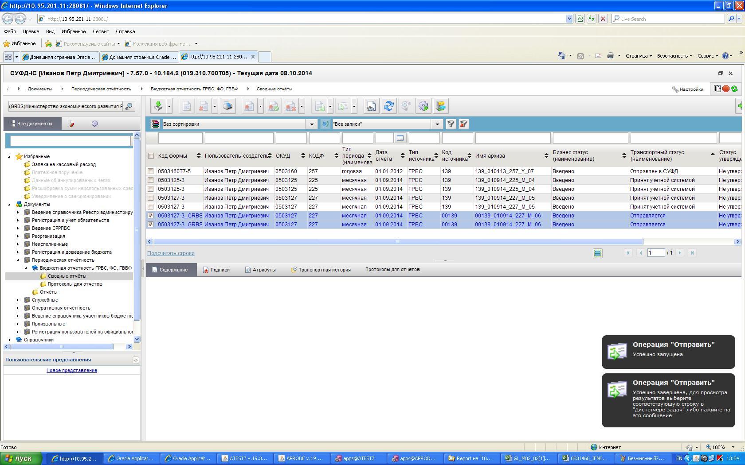Click the copy document toolbar icon
The width and height of the screenshot is (745, 465).
click(319, 106)
